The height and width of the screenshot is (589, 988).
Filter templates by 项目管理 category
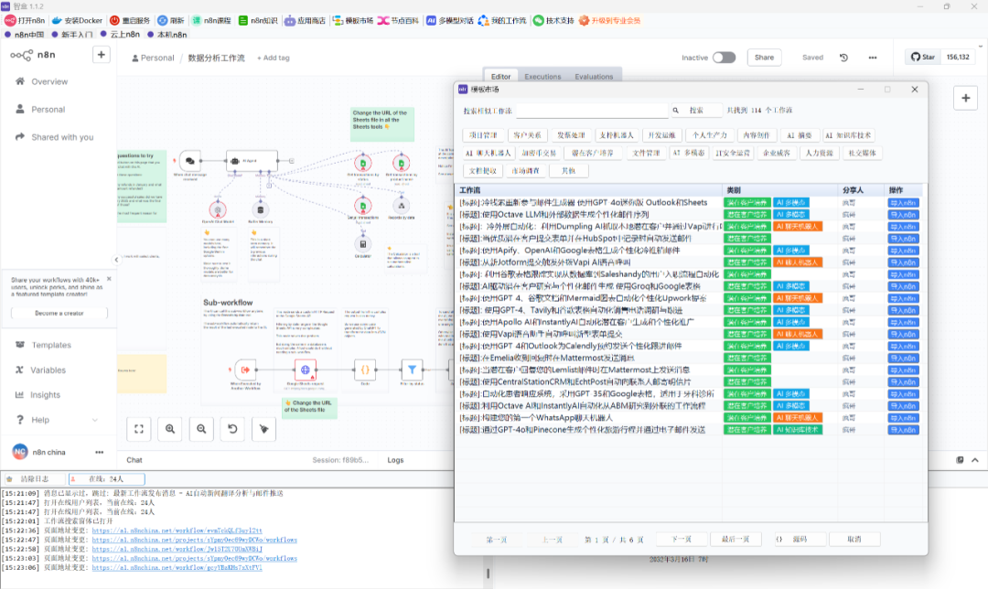tap(483, 135)
